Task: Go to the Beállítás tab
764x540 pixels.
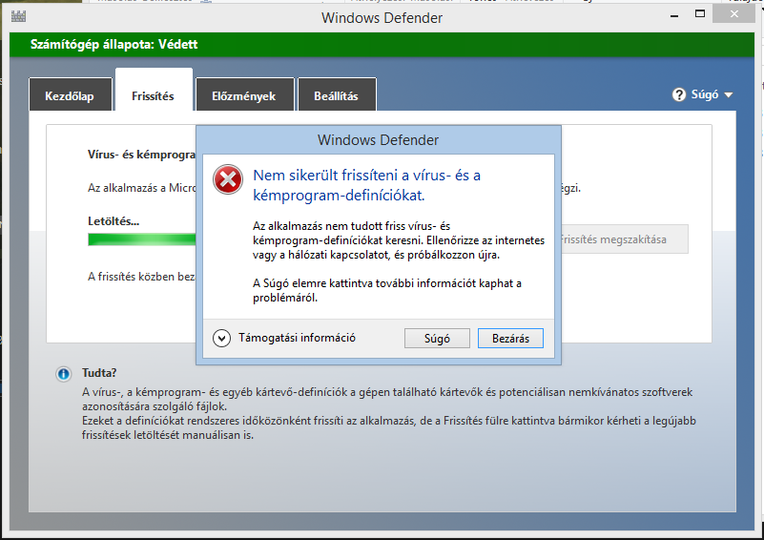Action: (x=336, y=94)
